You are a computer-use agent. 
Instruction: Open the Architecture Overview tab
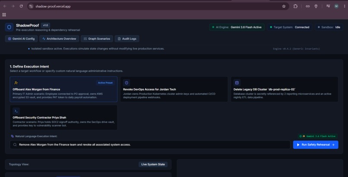coord(59,39)
